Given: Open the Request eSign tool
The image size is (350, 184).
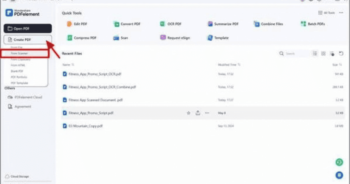Looking at the screenshot, I should click(x=175, y=38).
